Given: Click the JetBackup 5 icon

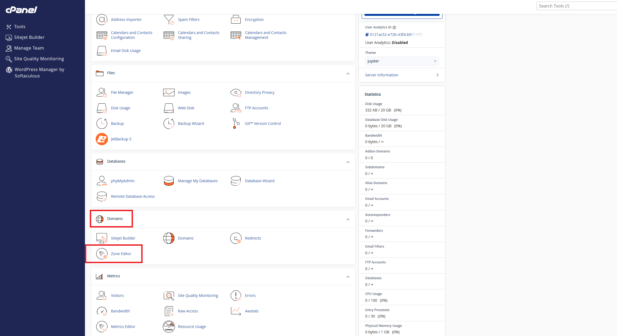Looking at the screenshot, I should click(x=102, y=139).
